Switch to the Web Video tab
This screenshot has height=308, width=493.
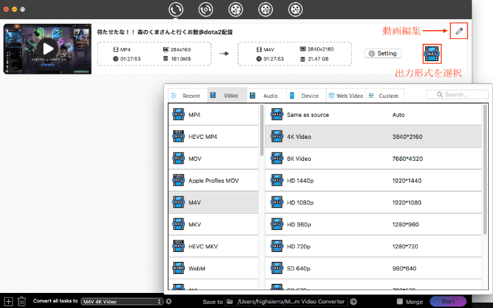pyautogui.click(x=346, y=96)
